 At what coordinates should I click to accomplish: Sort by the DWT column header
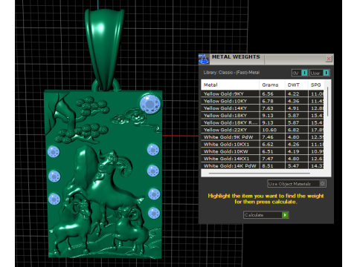coord(297,85)
